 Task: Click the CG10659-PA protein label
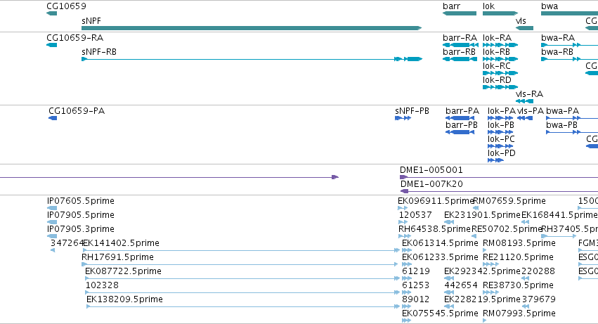[x=77, y=111]
